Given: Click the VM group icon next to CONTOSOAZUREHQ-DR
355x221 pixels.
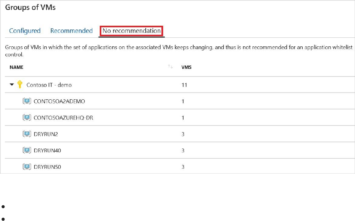Looking at the screenshot, I should click(x=27, y=118).
